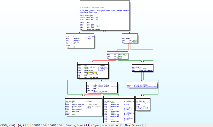
Task: Click the 'mov ebp, esp' instruction
Action: click(87, 24)
